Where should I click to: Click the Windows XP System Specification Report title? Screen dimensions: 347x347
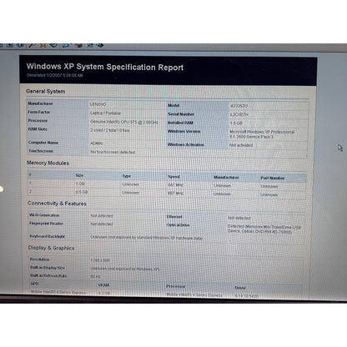pos(105,67)
